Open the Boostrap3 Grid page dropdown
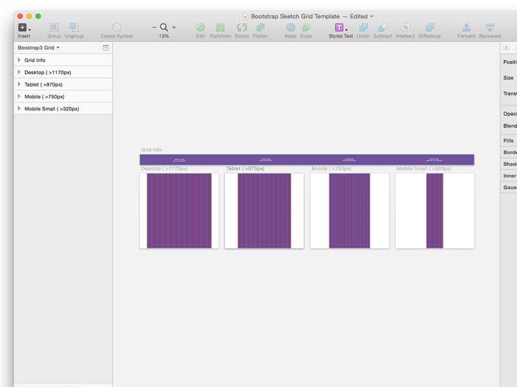This screenshot has width=517, height=387. click(x=39, y=48)
